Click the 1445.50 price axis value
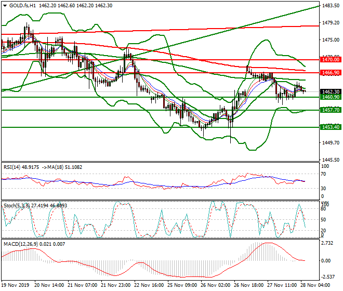Viewport: 343px width, 291px height. pyautogui.click(x=331, y=160)
